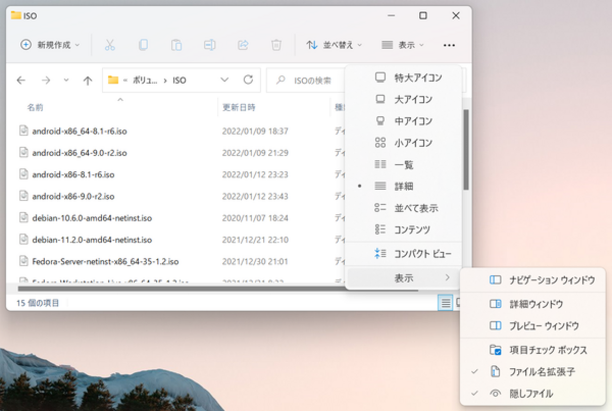Viewport: 612px width, 411px height.
Task: Click the Copy icon in toolbar
Action: coord(143,45)
